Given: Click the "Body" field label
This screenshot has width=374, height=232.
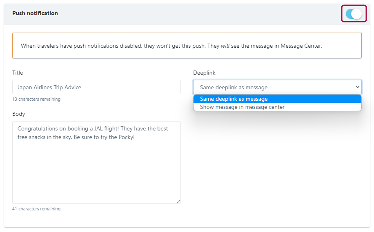Looking at the screenshot, I should 19,114.
